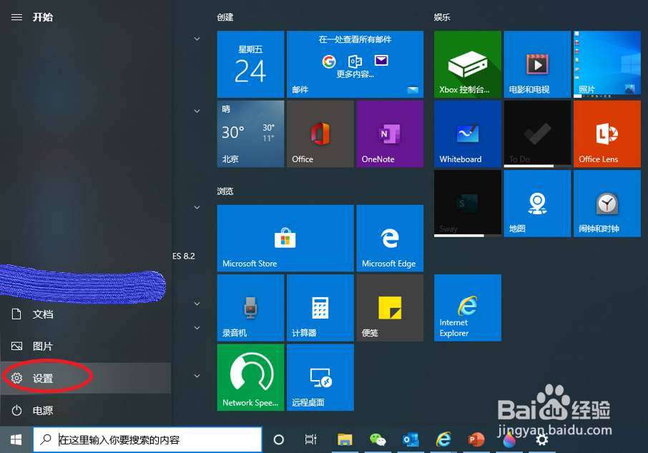Launch the Office tile

pyautogui.click(x=320, y=134)
